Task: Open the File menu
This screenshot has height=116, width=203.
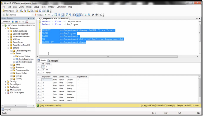Action: tap(4, 7)
